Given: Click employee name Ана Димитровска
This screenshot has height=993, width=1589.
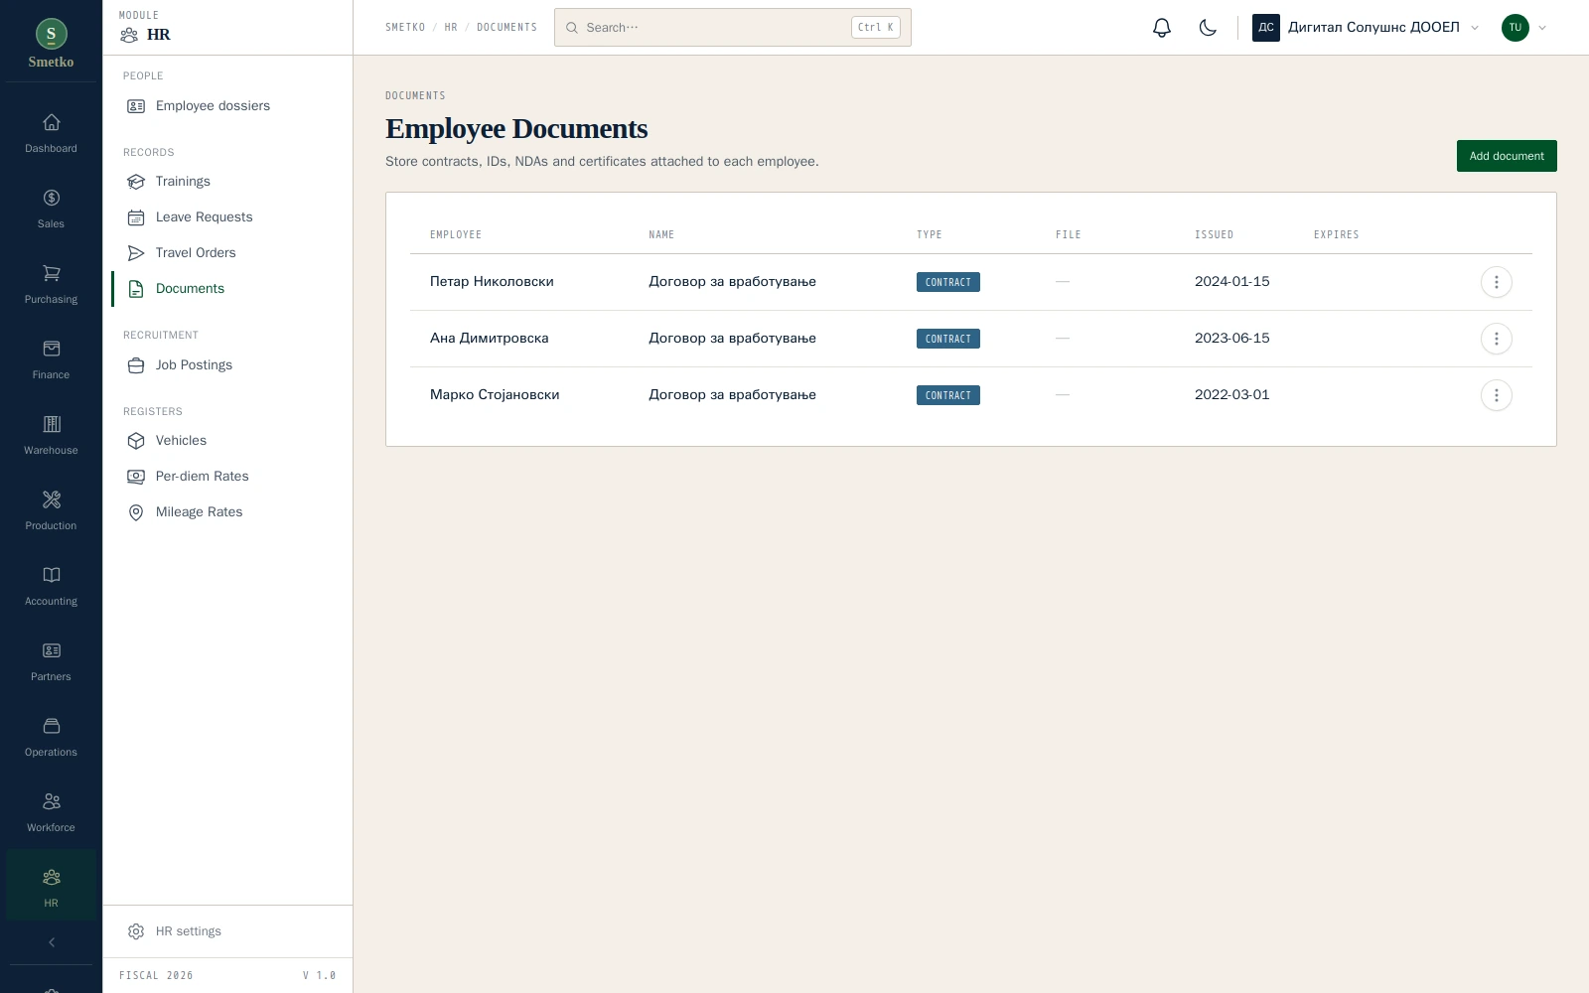Looking at the screenshot, I should (x=489, y=339).
